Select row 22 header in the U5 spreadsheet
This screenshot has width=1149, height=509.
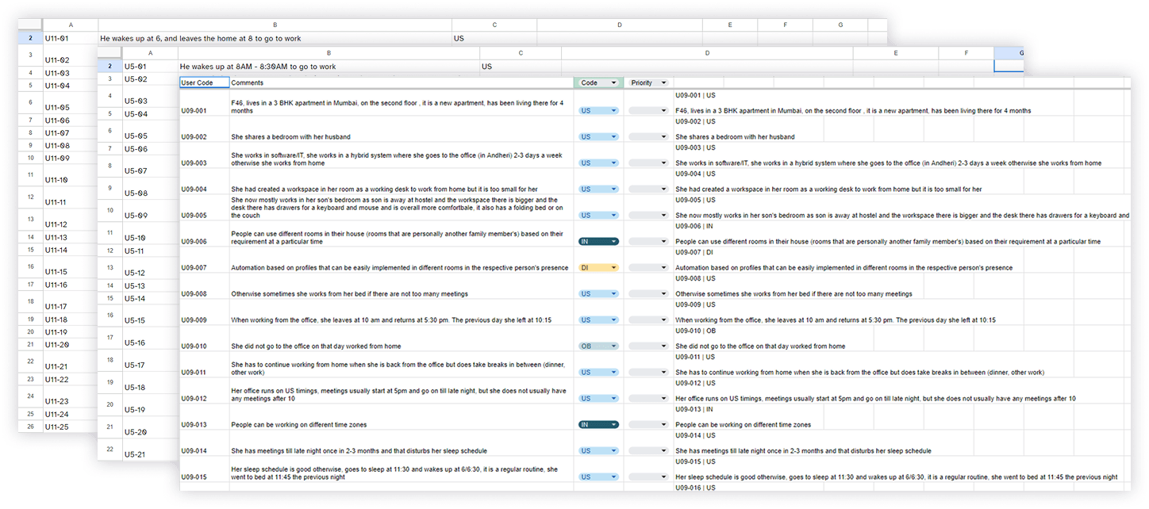[110, 449]
